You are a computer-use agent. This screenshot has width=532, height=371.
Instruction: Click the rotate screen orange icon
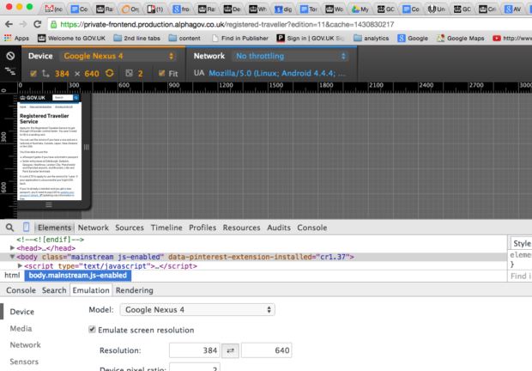pyautogui.click(x=109, y=73)
